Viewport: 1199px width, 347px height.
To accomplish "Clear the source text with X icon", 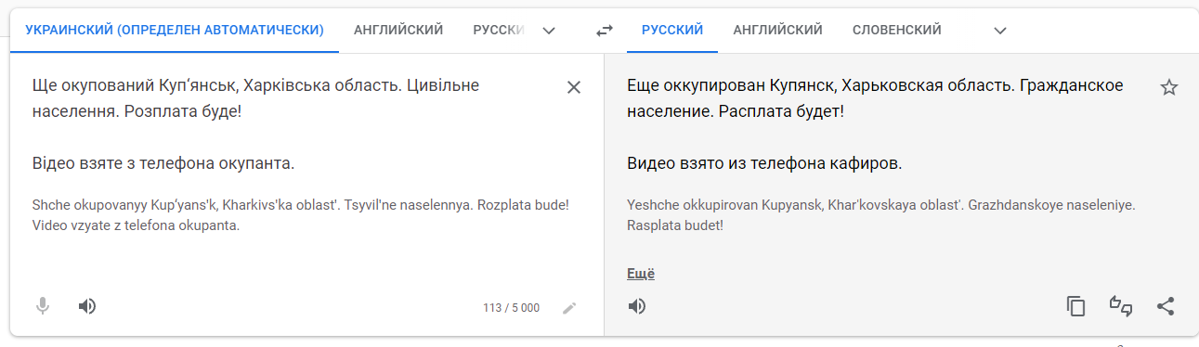I will coord(574,87).
